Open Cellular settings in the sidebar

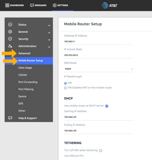23,75
